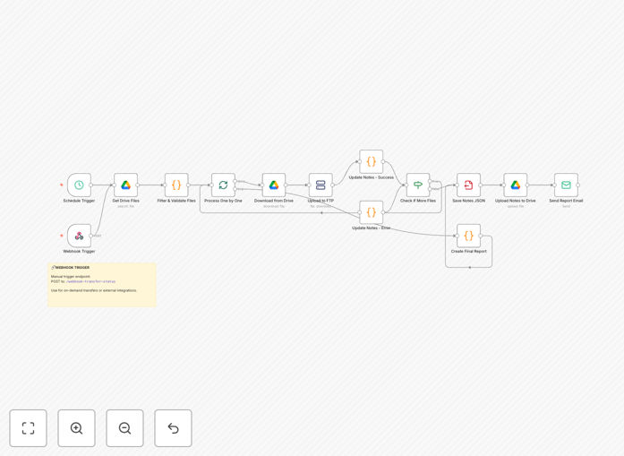Click the 'Schedule Trigger' label
624x456 pixels.
coord(79,201)
